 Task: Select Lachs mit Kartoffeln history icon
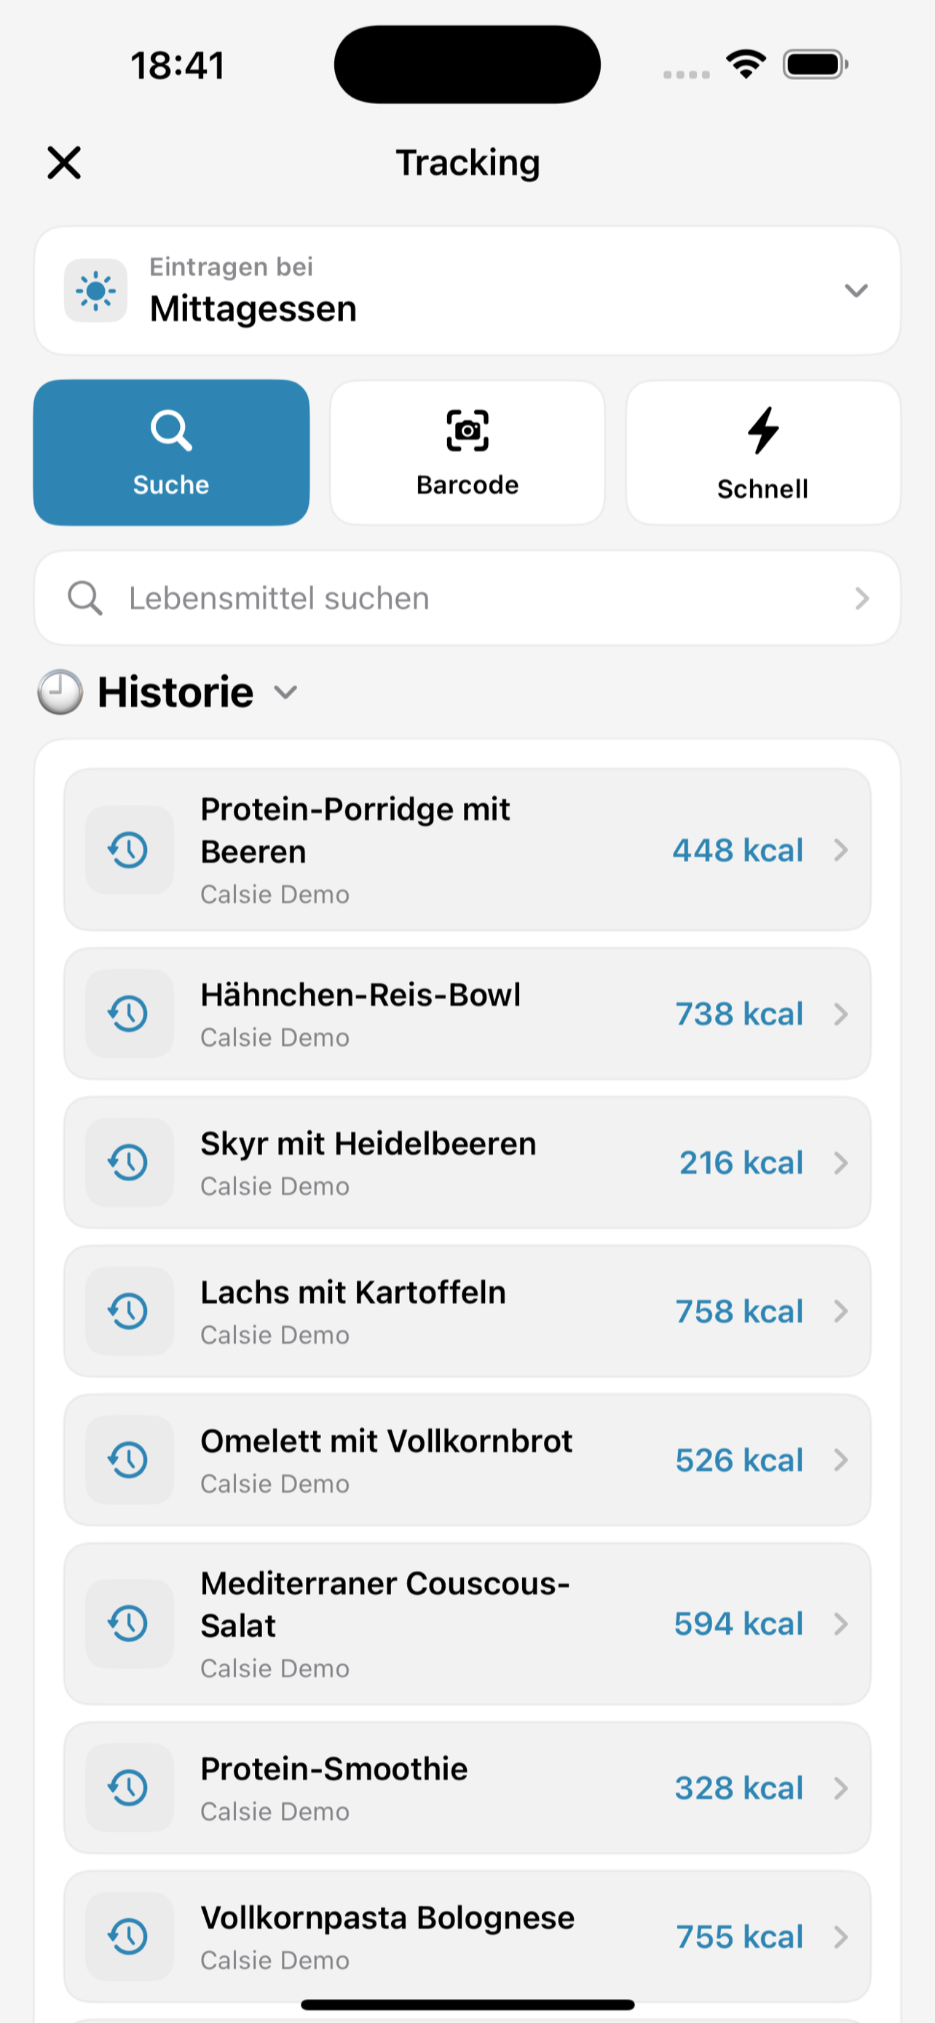coord(129,1311)
